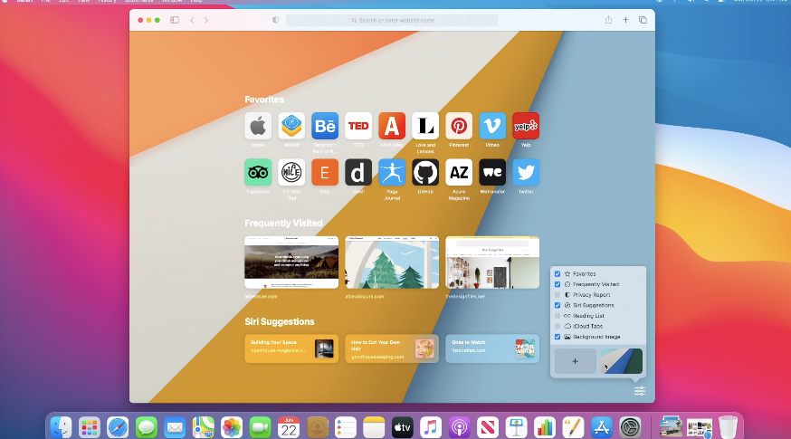Uncheck the Favorites checkbox
791x439 pixels.
[x=558, y=274]
